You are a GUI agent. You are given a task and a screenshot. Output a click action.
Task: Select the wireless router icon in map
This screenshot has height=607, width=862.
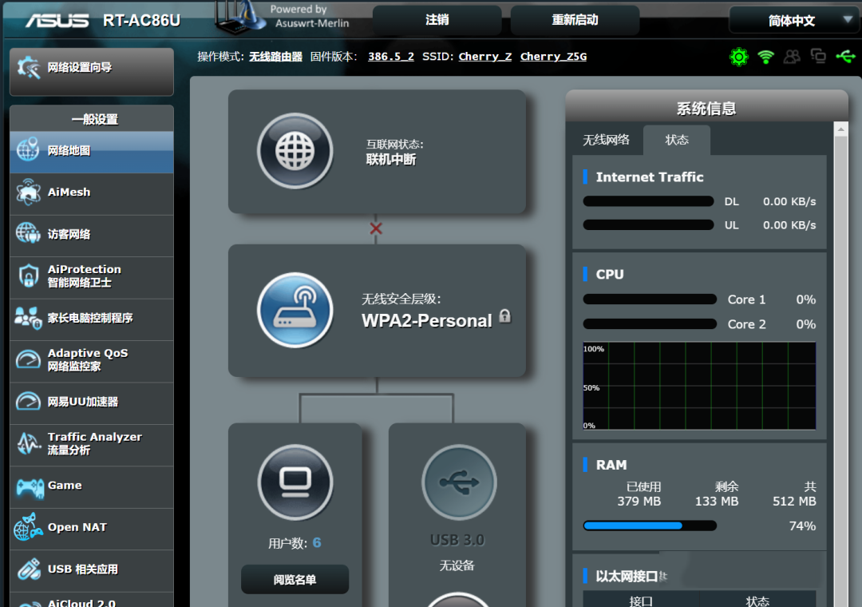(x=295, y=310)
